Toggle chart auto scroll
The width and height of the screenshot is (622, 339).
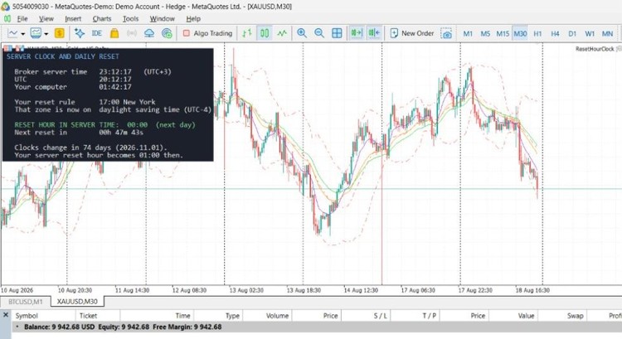[357, 33]
